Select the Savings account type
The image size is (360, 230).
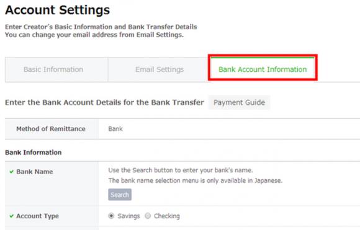pos(111,216)
